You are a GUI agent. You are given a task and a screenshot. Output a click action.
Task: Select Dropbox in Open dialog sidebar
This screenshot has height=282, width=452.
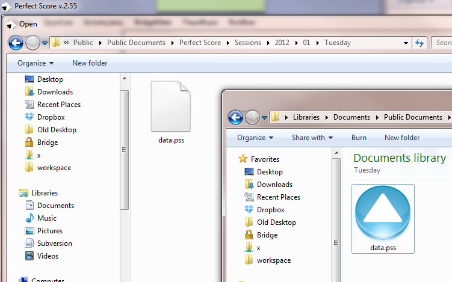point(45,117)
